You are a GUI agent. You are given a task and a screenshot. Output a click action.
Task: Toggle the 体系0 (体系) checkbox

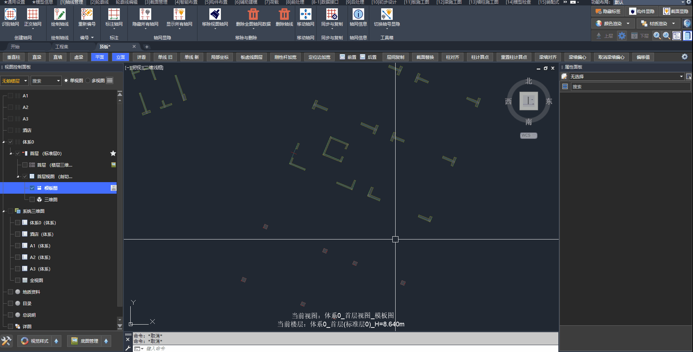click(x=18, y=223)
